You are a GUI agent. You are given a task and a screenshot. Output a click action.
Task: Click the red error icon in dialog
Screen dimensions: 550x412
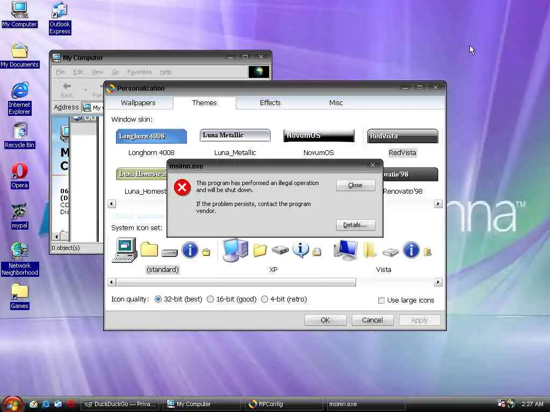[182, 187]
